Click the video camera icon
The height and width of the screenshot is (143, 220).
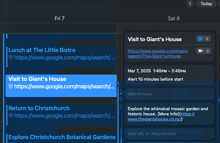point(201,51)
